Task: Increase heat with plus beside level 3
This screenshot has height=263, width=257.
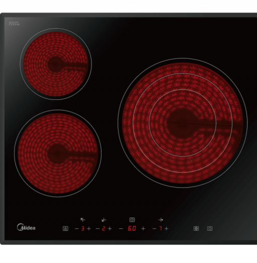Action: click(x=89, y=228)
